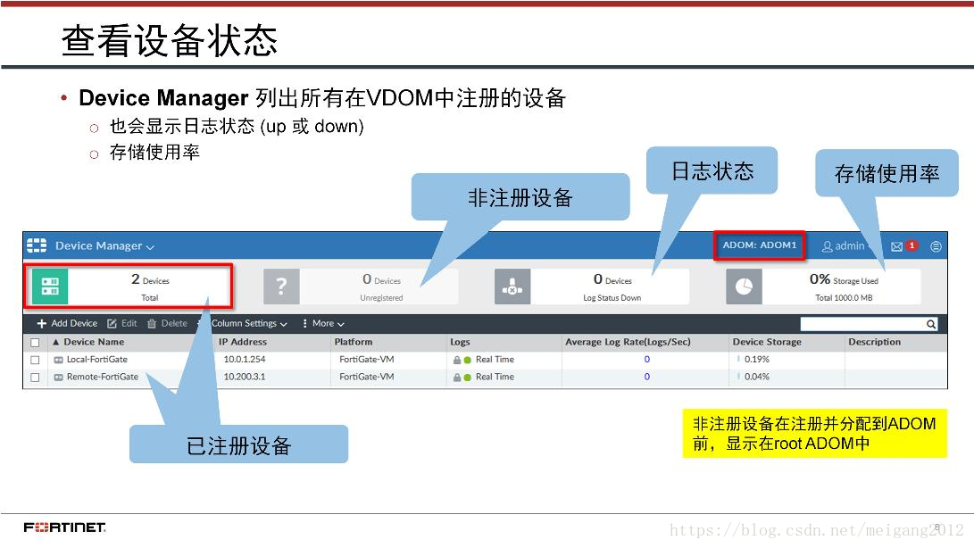The height and width of the screenshot is (548, 974).
Task: Open the Device Manager module dropdown
Action: coord(104,246)
